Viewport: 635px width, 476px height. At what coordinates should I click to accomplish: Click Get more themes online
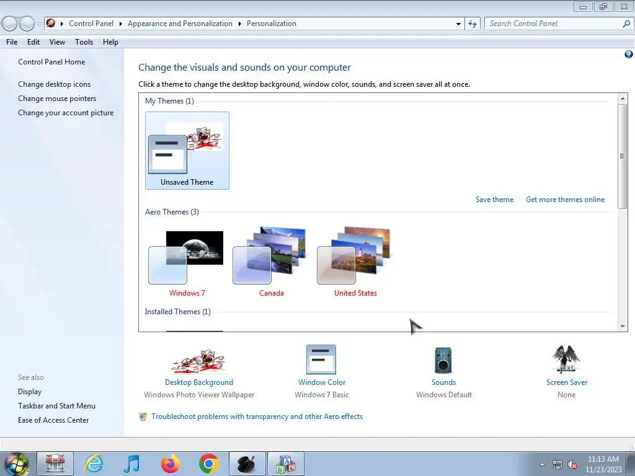coord(565,200)
